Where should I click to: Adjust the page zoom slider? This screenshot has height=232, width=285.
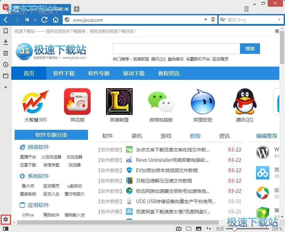[x=235, y=229]
